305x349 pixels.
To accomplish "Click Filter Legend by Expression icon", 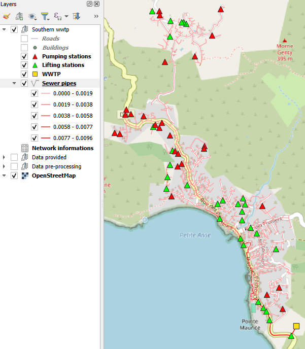I will (x=58, y=16).
